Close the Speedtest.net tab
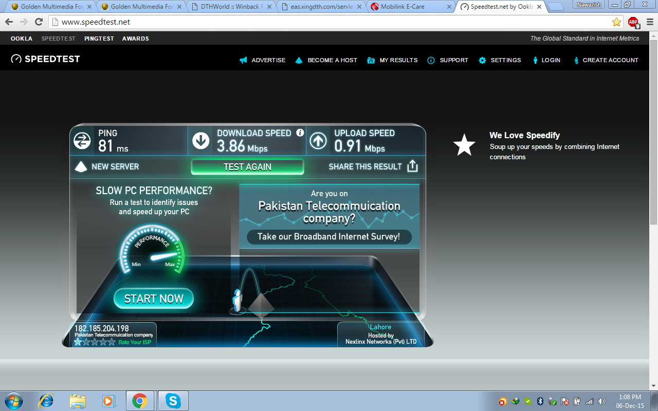The image size is (658, 411). [x=538, y=7]
